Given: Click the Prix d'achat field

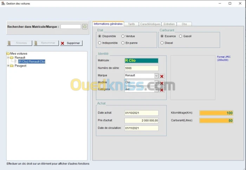Looking at the screenshot, I should click(x=141, y=120).
